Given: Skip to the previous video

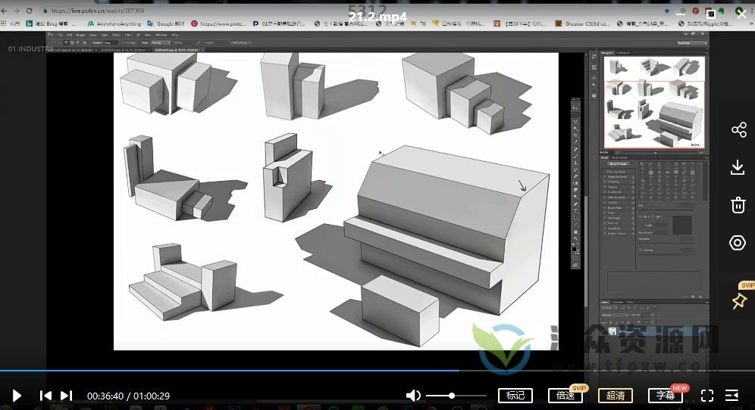Looking at the screenshot, I should [45, 395].
